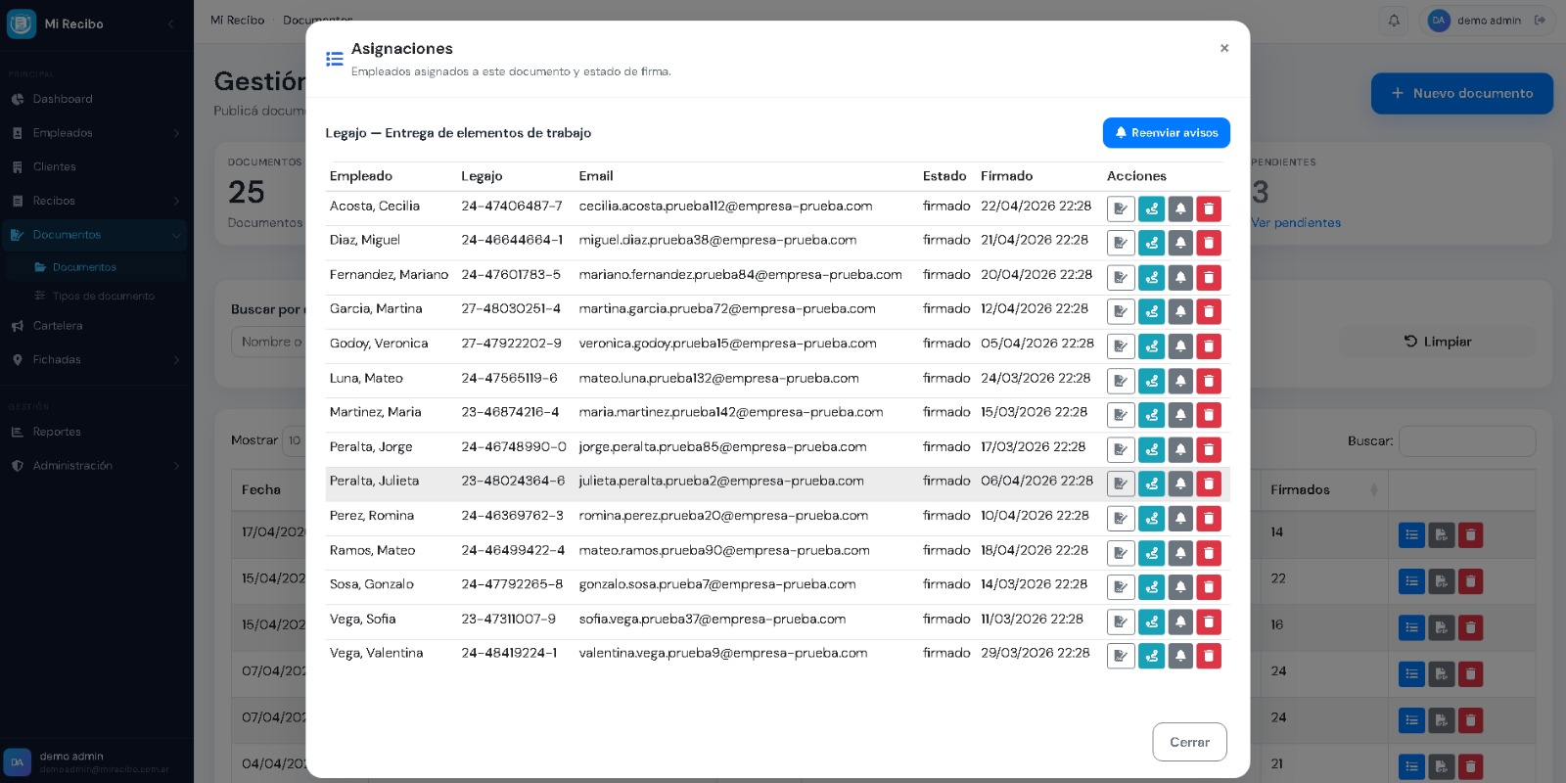Image resolution: width=1566 pixels, height=783 pixels.
Task: Select email sofia.vega.prueba37@empresa-prueba.com
Action: click(713, 619)
